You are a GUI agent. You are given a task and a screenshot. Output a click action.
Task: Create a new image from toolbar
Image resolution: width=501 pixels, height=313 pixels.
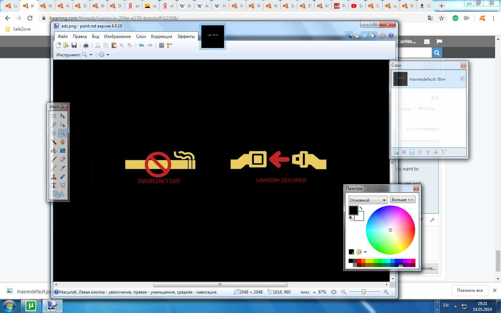[x=58, y=45]
